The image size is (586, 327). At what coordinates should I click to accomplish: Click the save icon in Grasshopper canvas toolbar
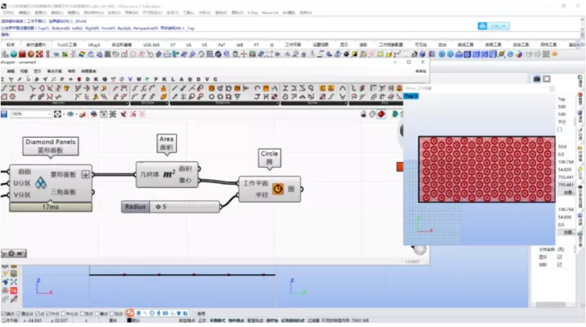[5, 114]
